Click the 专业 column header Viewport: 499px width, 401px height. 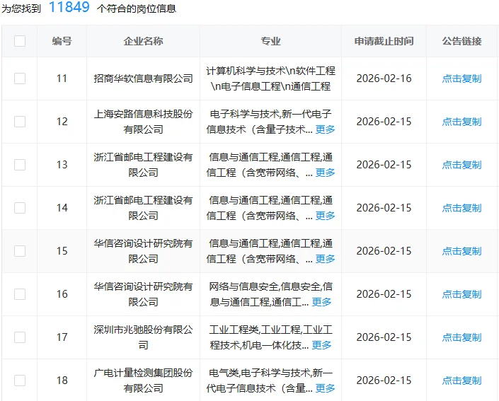[x=270, y=41]
